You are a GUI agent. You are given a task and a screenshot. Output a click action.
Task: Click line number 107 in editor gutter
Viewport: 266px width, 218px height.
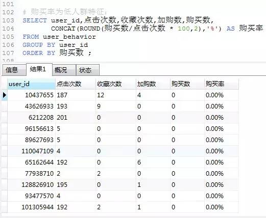8,53
